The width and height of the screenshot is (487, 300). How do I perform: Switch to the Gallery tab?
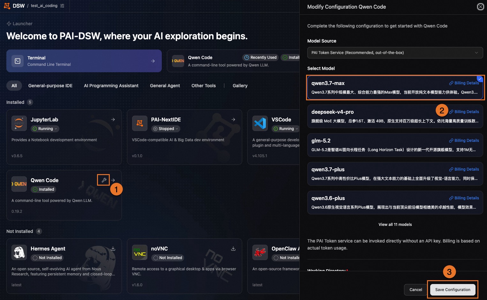(x=240, y=86)
